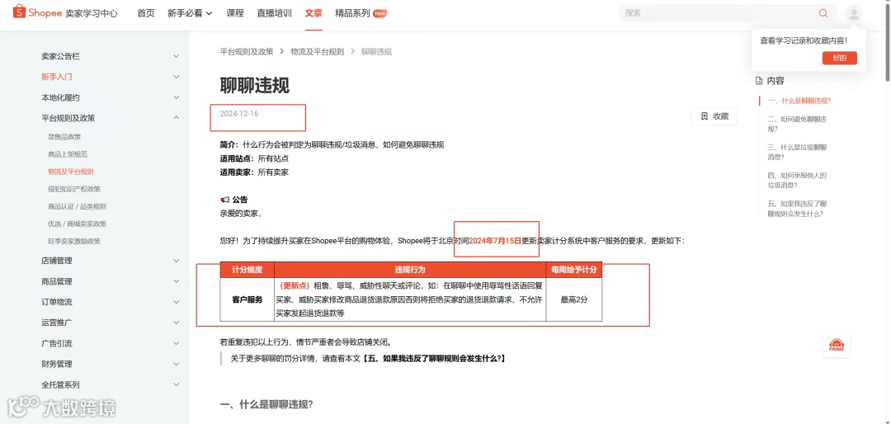Click the Shopee logo icon
The width and height of the screenshot is (891, 424).
pos(19,12)
